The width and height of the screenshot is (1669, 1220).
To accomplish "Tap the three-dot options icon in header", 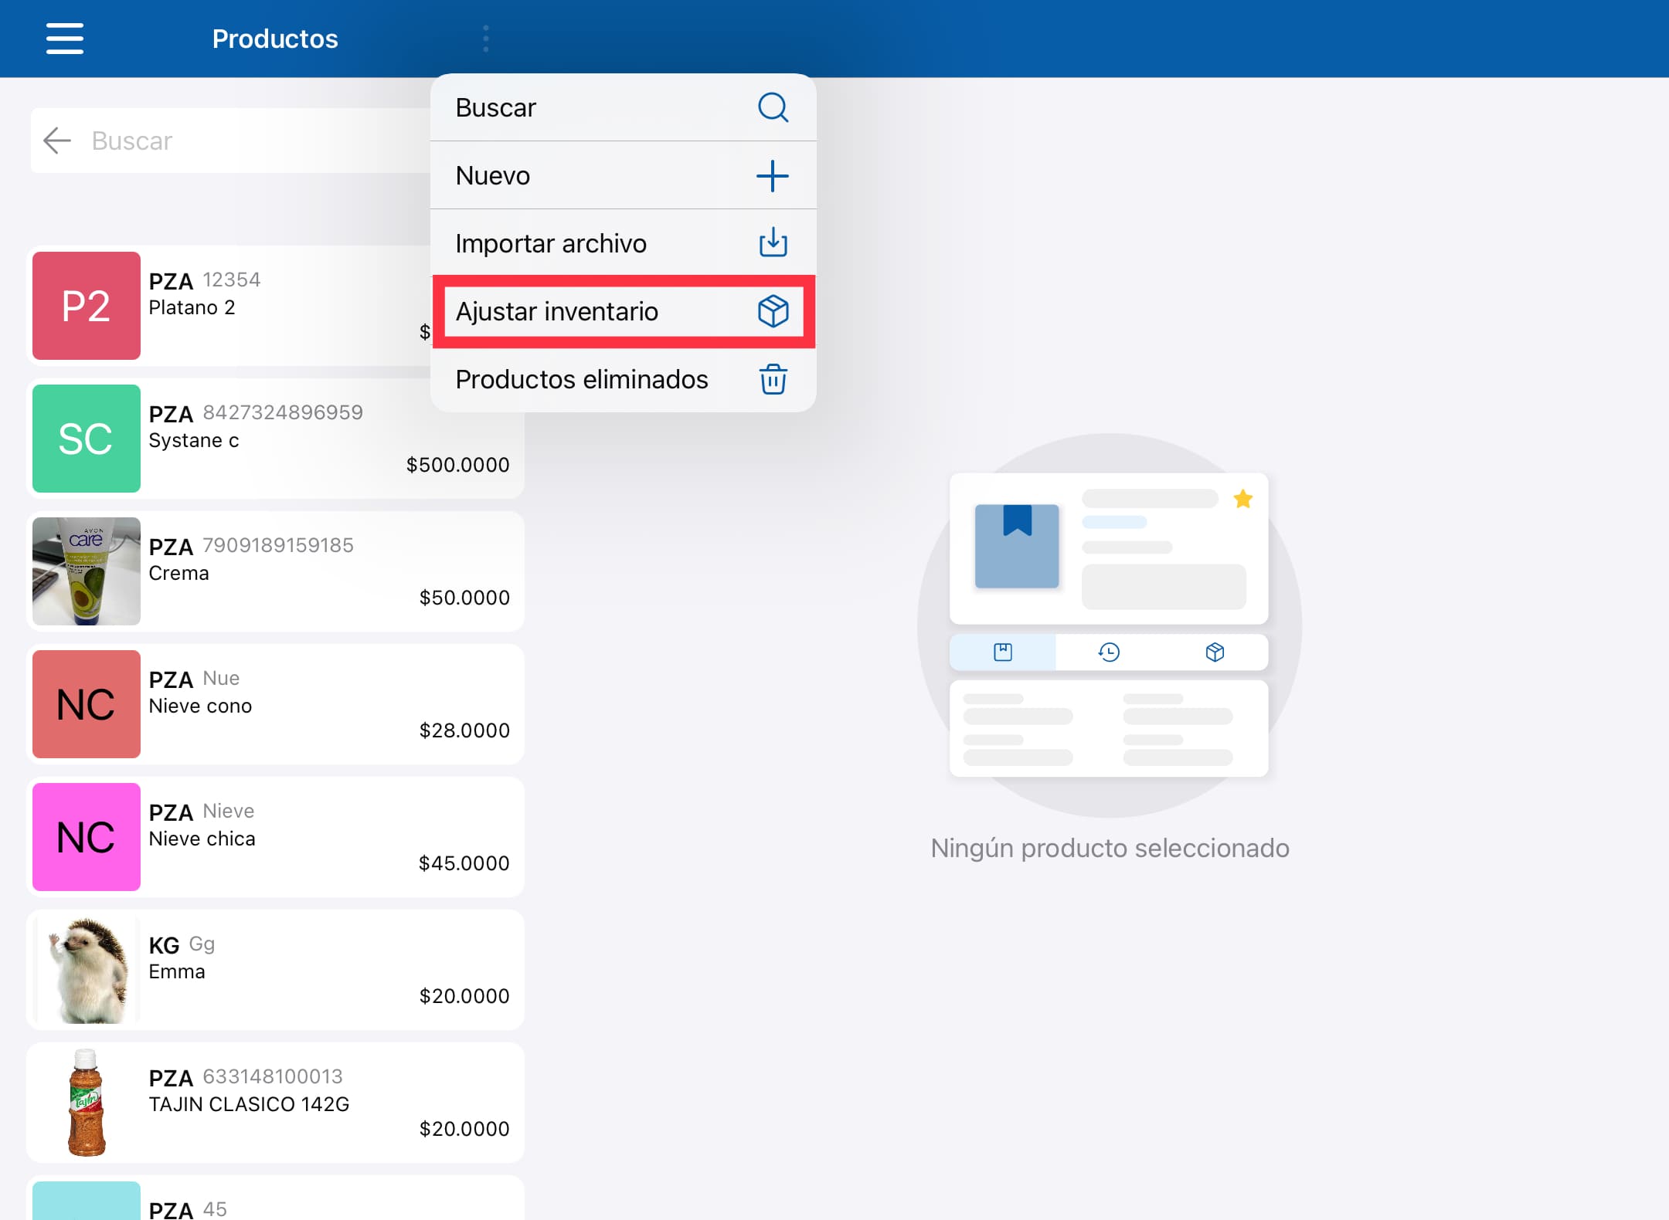I will tap(486, 39).
